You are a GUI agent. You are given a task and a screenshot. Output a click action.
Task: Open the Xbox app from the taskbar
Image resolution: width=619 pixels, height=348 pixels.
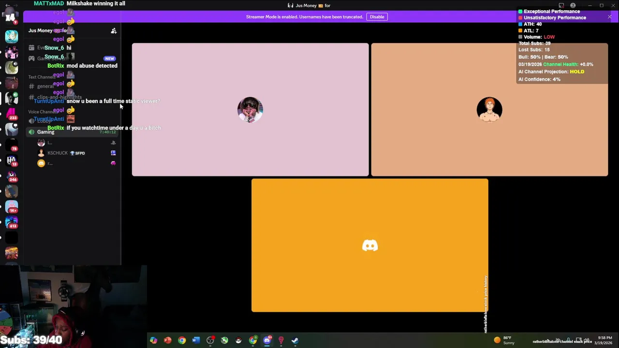224,340
